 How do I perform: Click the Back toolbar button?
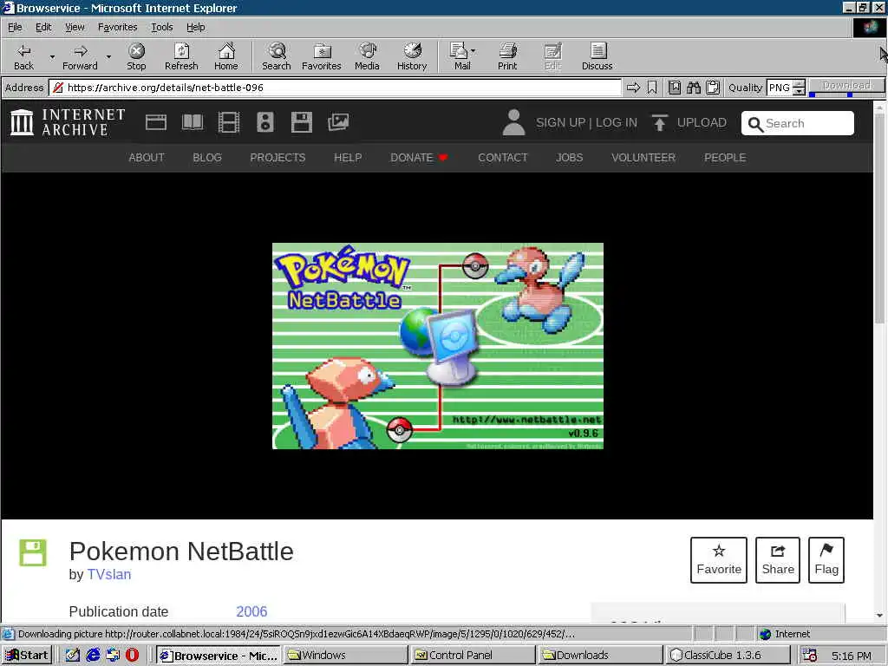[23, 56]
